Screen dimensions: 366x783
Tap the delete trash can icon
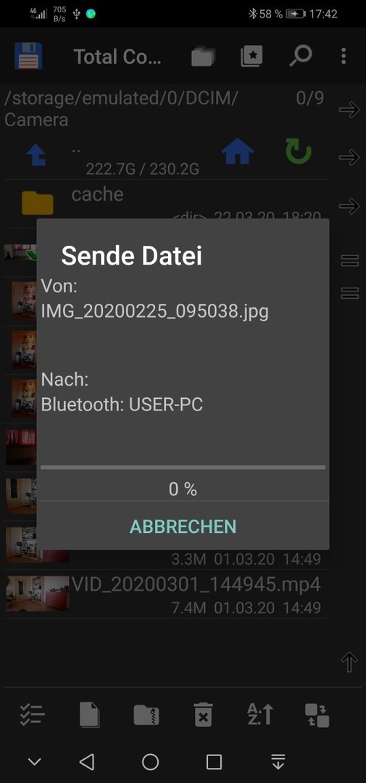[203, 715]
